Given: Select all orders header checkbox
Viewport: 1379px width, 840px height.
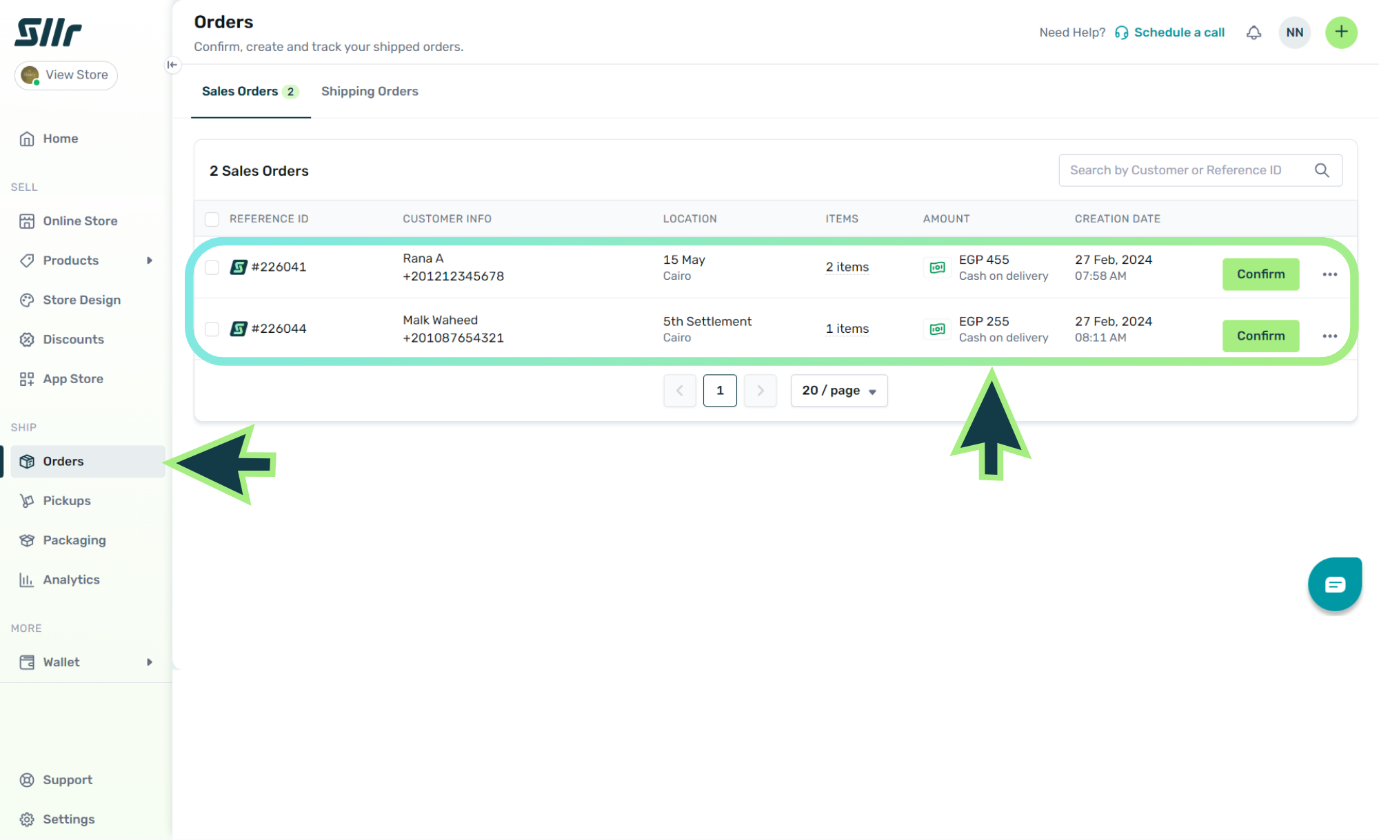Looking at the screenshot, I should tap(212, 219).
